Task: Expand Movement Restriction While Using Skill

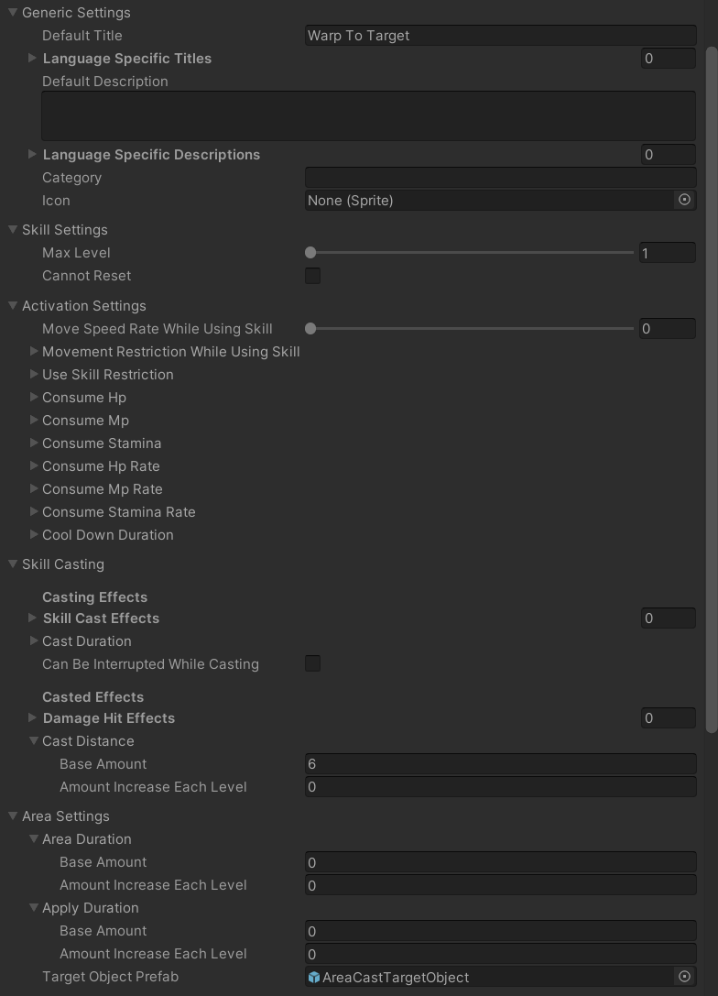Action: [x=33, y=351]
